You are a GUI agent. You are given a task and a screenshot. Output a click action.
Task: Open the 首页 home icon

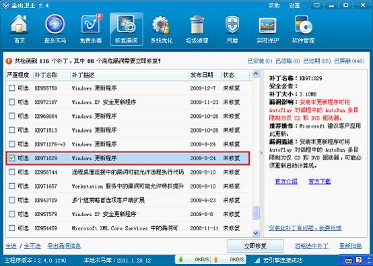tap(20, 29)
